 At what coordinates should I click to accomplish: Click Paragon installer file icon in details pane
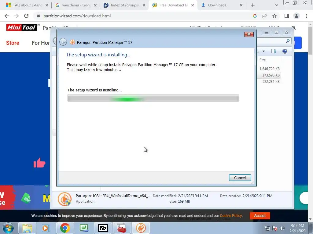point(65,199)
